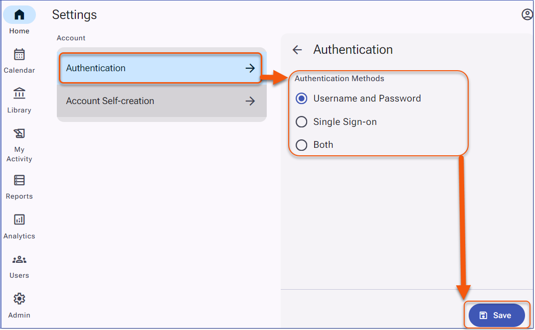Expand the Authentication row arrow
The height and width of the screenshot is (330, 535).
[x=250, y=68]
